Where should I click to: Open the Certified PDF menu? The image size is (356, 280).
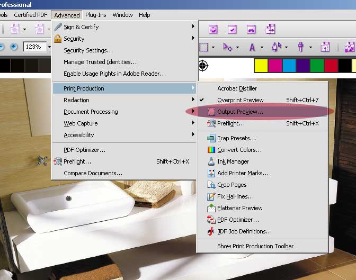(x=31, y=15)
